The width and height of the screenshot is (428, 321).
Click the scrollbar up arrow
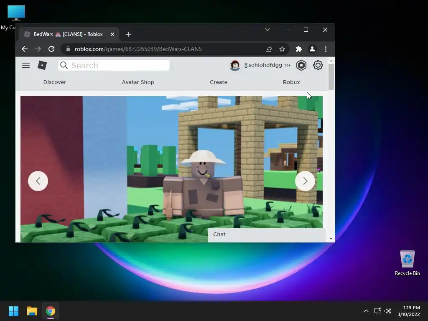331,61
